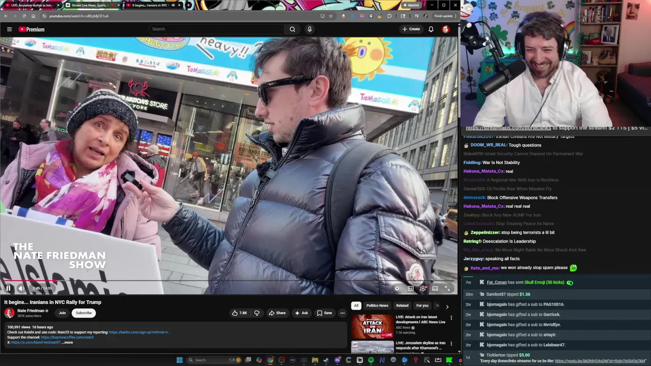Share the Nate Friedman video
The width and height of the screenshot is (651, 366).
pos(277,313)
